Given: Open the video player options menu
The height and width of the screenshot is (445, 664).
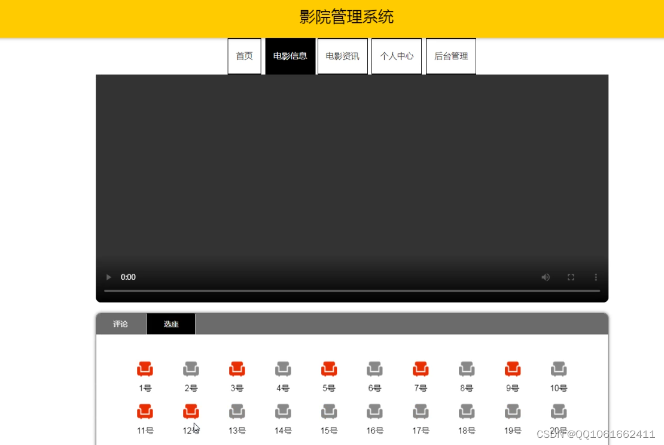Looking at the screenshot, I should [x=596, y=277].
